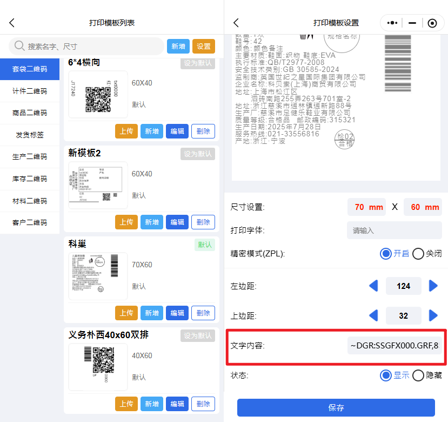Click back arrow in template list header

tap(12, 23)
